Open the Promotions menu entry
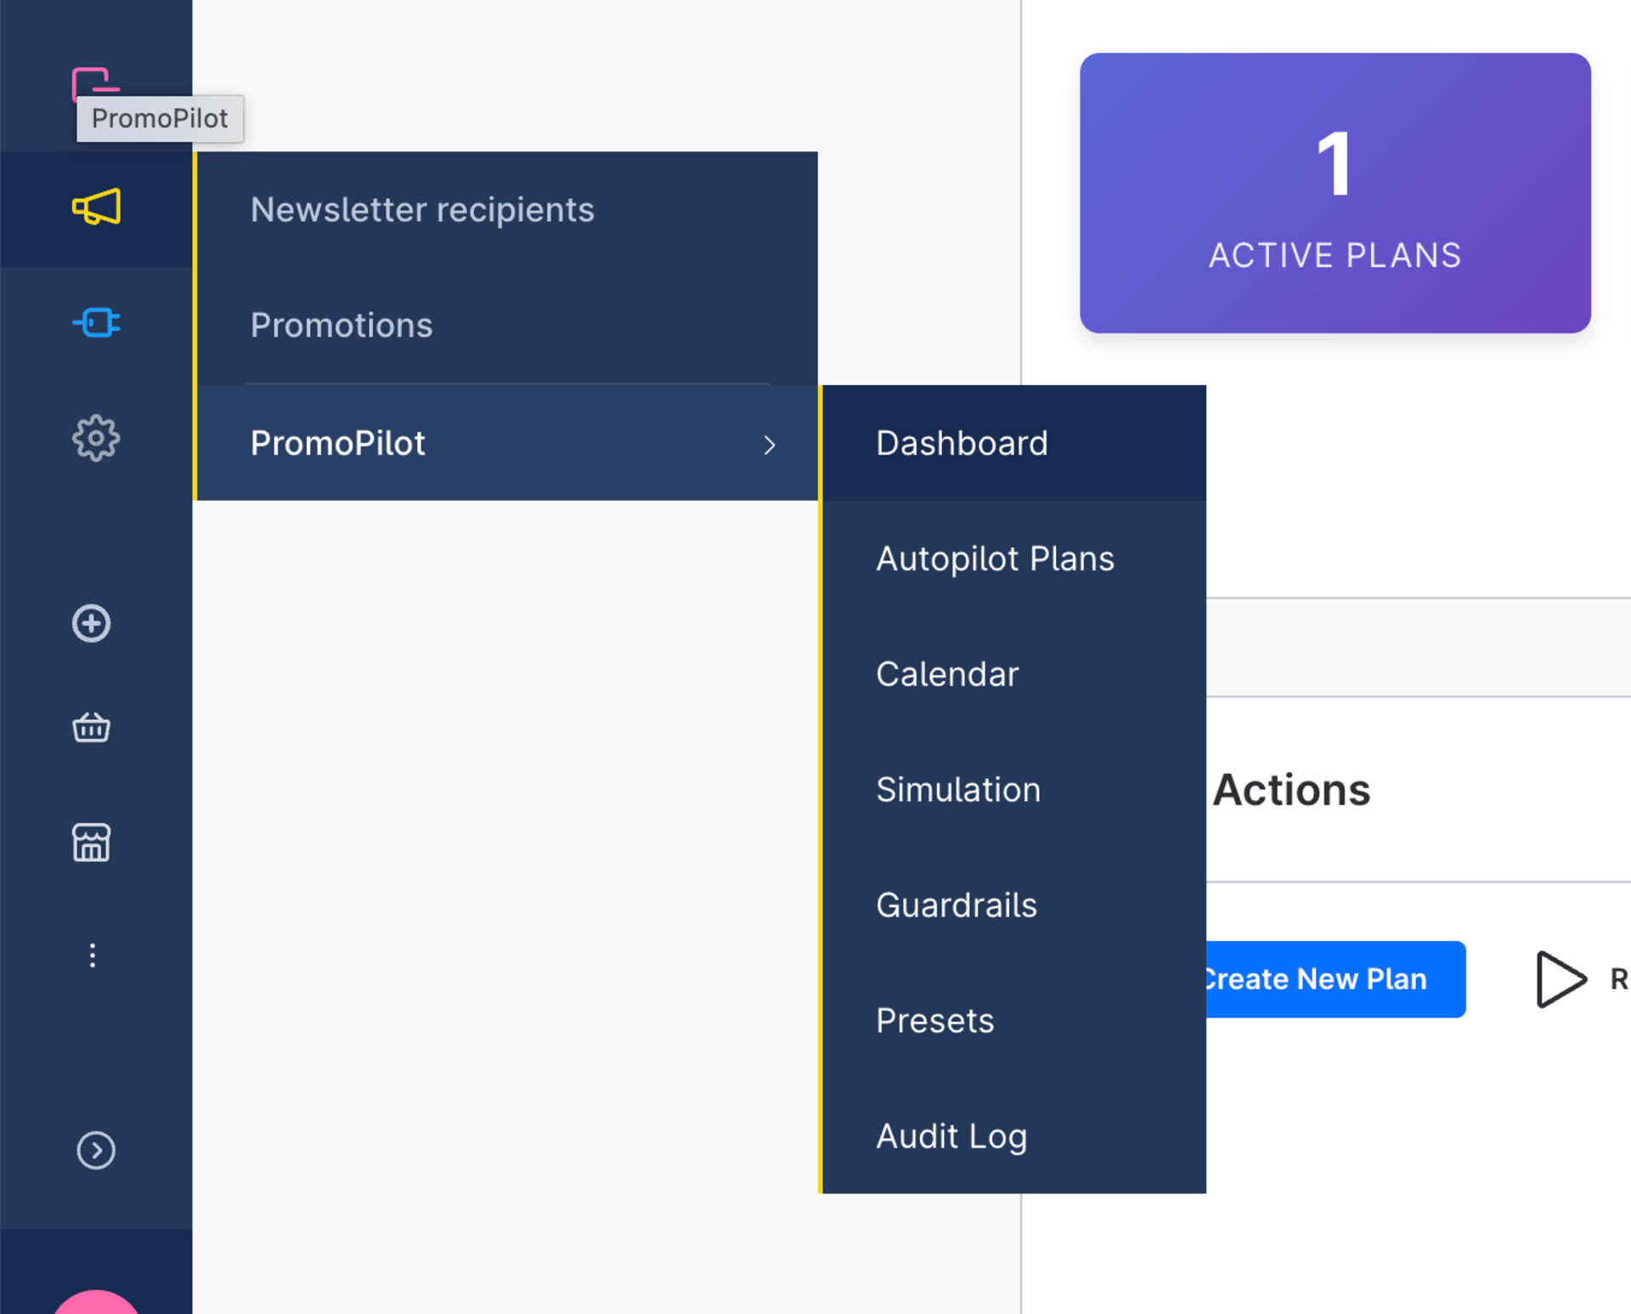The width and height of the screenshot is (1631, 1314). pyautogui.click(x=341, y=325)
